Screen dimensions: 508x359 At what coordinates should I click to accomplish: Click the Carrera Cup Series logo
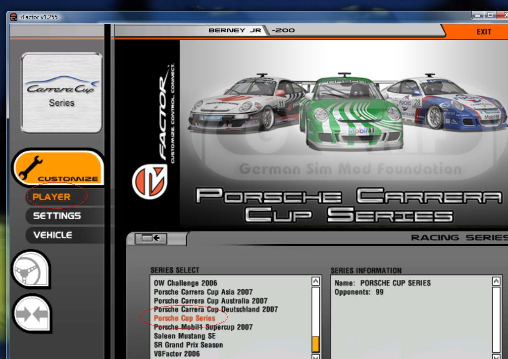(x=61, y=93)
